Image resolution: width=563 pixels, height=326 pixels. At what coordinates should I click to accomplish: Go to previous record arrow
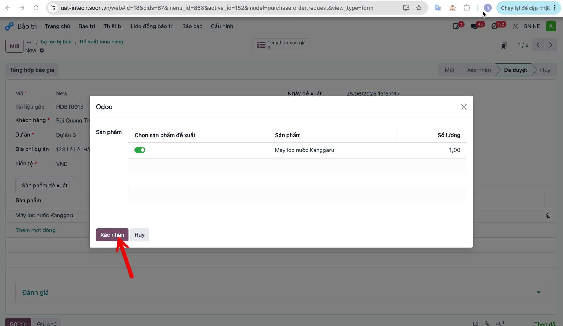tap(538, 45)
